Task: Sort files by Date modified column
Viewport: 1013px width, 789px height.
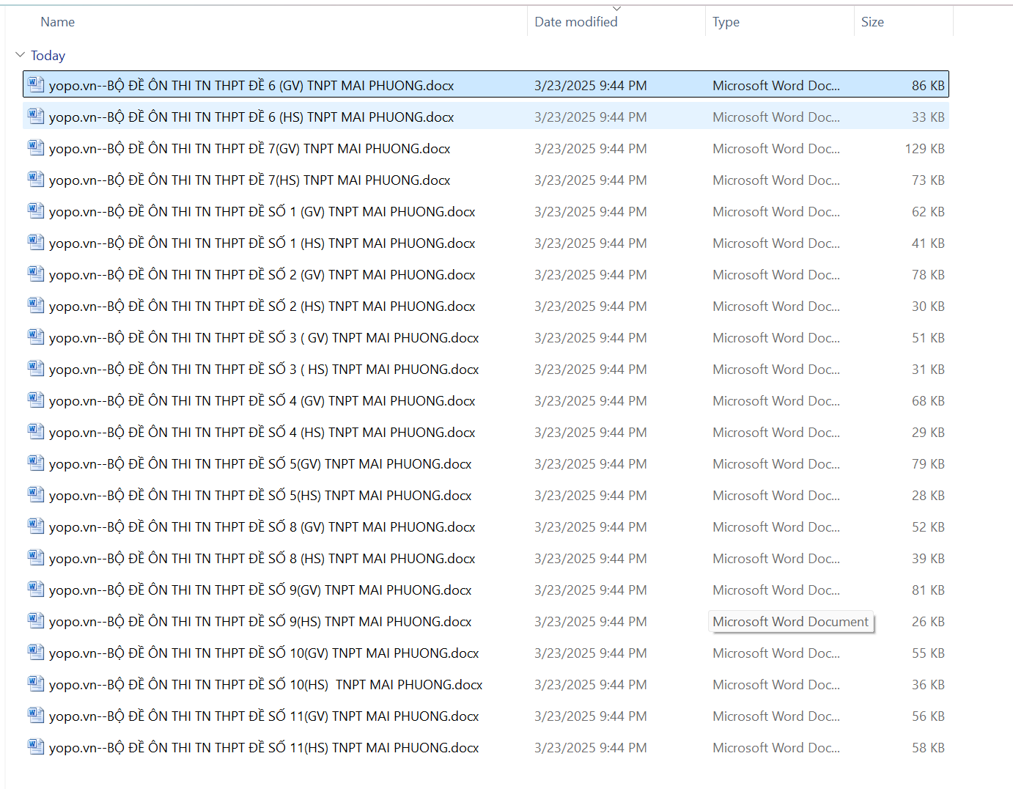Action: click(576, 22)
